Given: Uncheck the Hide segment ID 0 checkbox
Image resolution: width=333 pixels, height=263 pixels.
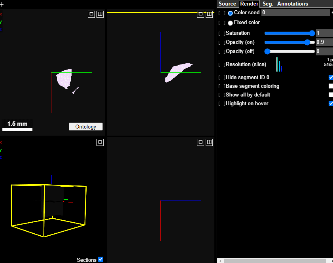Looking at the screenshot, I should pos(331,78).
